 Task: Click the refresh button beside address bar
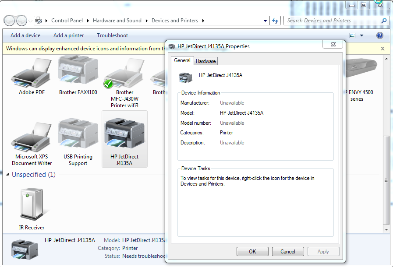[275, 21]
